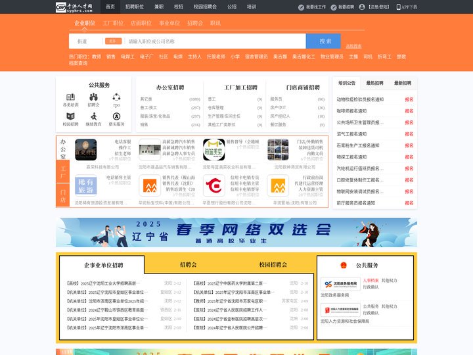Select the 工厂职位 search tab
The image size is (473, 355).
113,23
